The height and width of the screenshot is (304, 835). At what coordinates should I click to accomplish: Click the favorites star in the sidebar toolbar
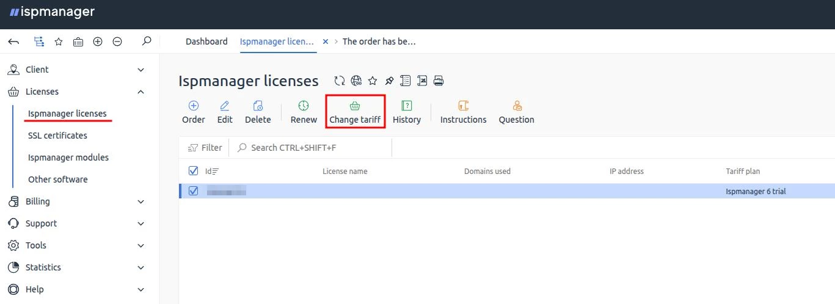point(59,42)
